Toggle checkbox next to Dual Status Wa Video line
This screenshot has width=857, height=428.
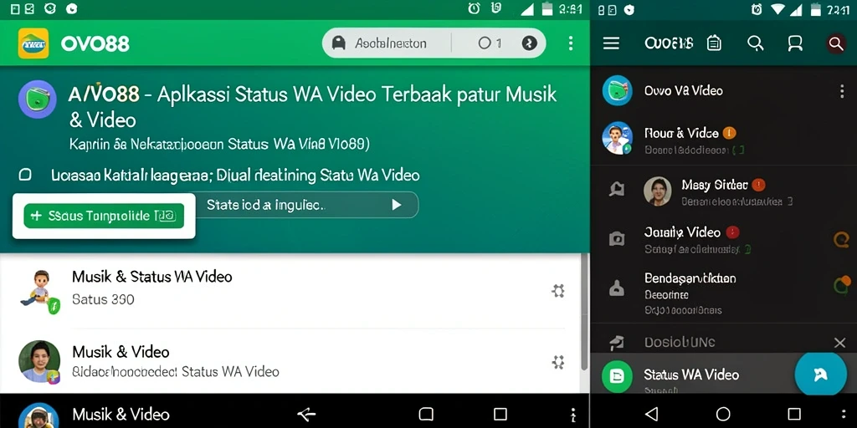click(24, 176)
